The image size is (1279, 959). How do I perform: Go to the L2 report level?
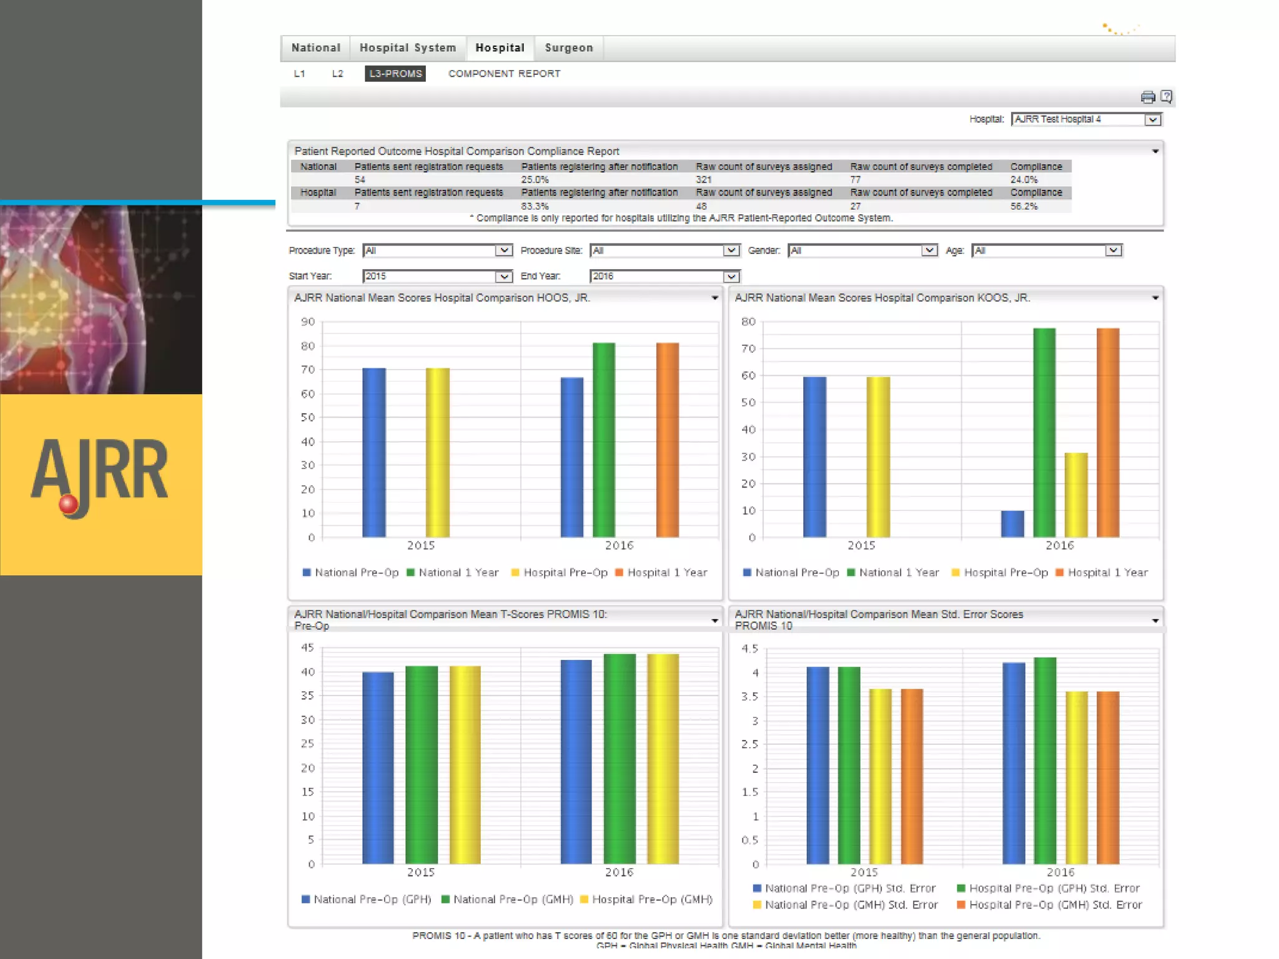tap(337, 74)
